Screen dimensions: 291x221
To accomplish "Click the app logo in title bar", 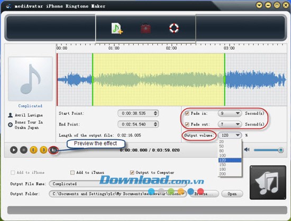I will pyautogui.click(x=8, y=6).
